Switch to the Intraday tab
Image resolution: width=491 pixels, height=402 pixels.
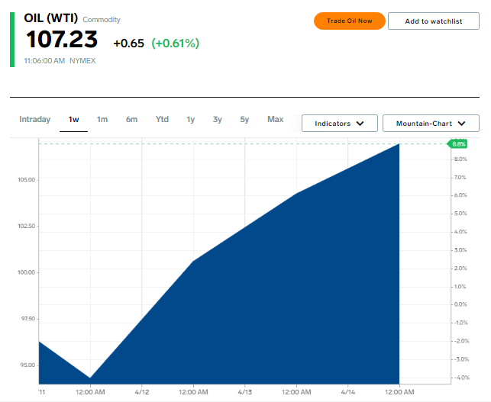click(x=35, y=119)
